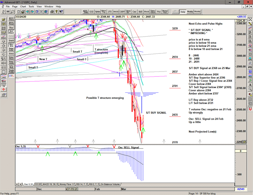Click the XTL indicator button
Viewport: 253px width, 195px height.
11,76
